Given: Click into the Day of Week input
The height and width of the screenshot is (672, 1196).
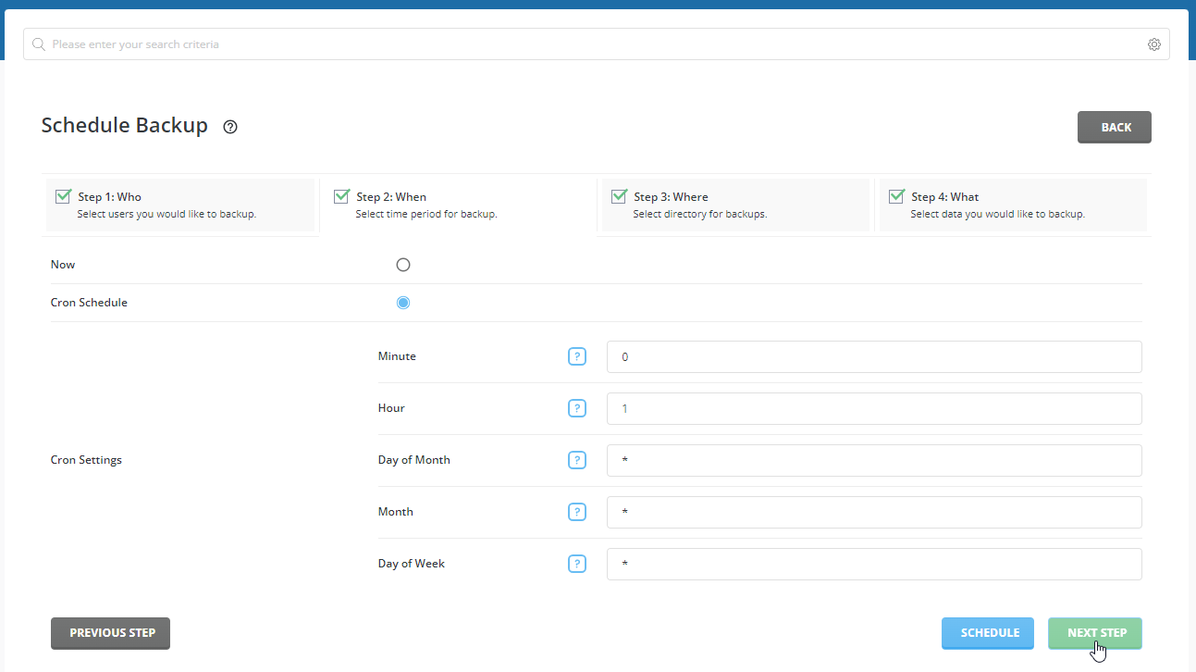Looking at the screenshot, I should [874, 564].
